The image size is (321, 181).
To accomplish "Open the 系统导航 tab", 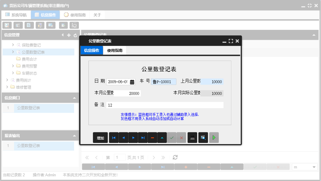I will (16, 14).
